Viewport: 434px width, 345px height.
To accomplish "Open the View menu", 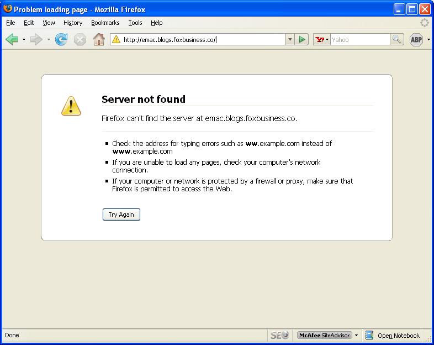I will coord(49,23).
